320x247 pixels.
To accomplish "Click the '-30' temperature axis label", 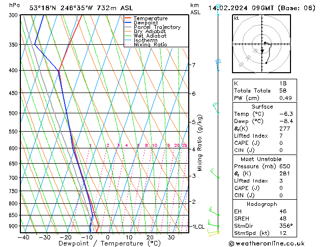I will (x=44, y=237).
